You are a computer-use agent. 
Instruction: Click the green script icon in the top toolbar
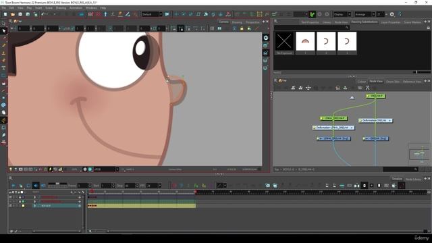tap(312, 14)
